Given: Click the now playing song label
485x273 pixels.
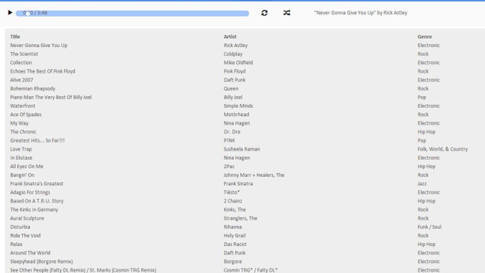Looking at the screenshot, I should click(360, 13).
